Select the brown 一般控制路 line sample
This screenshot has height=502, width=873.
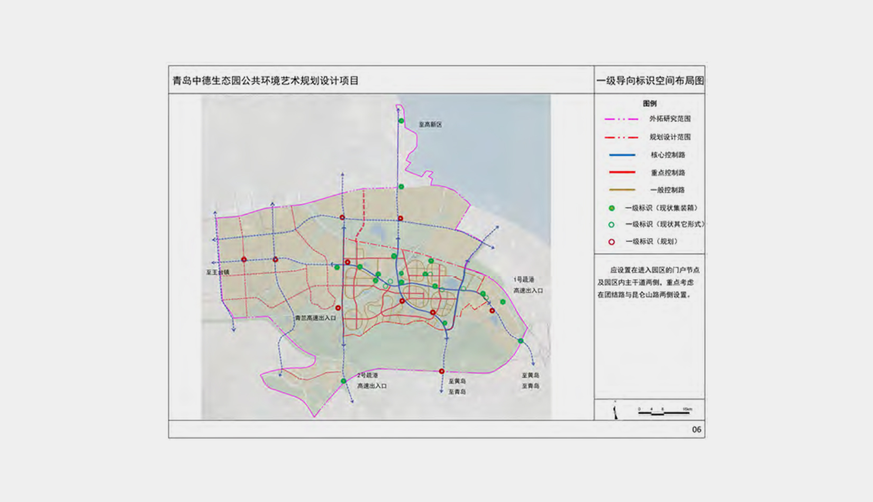click(622, 190)
